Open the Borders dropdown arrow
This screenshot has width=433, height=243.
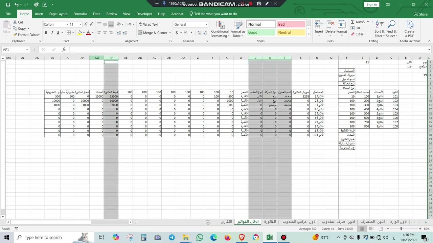coord(73,33)
